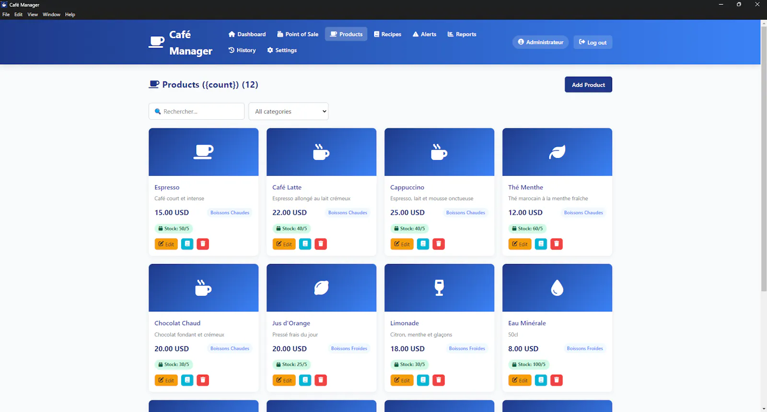Switch to the Recipes page
The height and width of the screenshot is (412, 767).
[x=387, y=34]
